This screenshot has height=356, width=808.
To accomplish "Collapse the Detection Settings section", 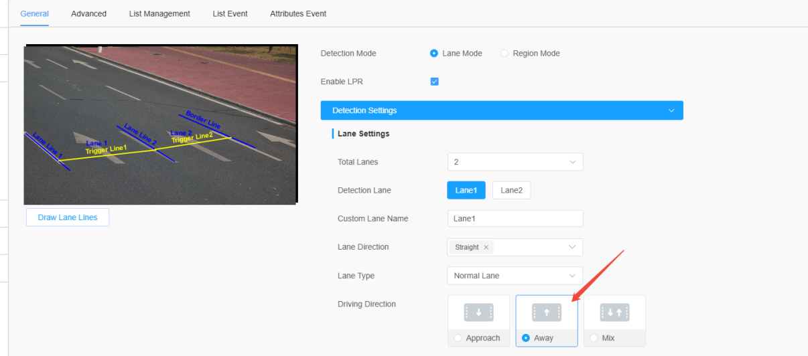I will [x=502, y=110].
